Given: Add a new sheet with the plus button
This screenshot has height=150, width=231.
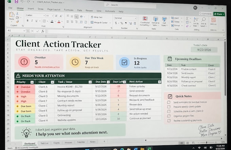Looking at the screenshot, I should coord(104,141).
